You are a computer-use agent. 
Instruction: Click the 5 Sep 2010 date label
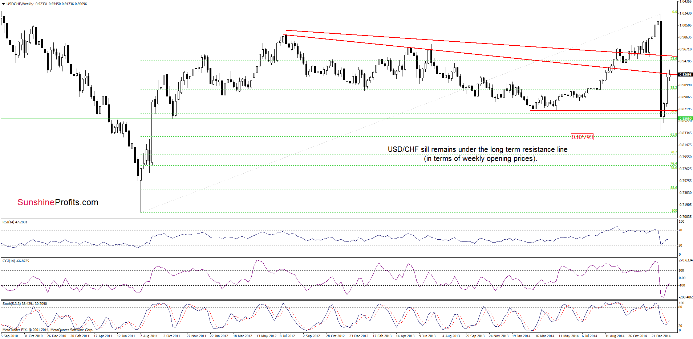(x=9, y=336)
